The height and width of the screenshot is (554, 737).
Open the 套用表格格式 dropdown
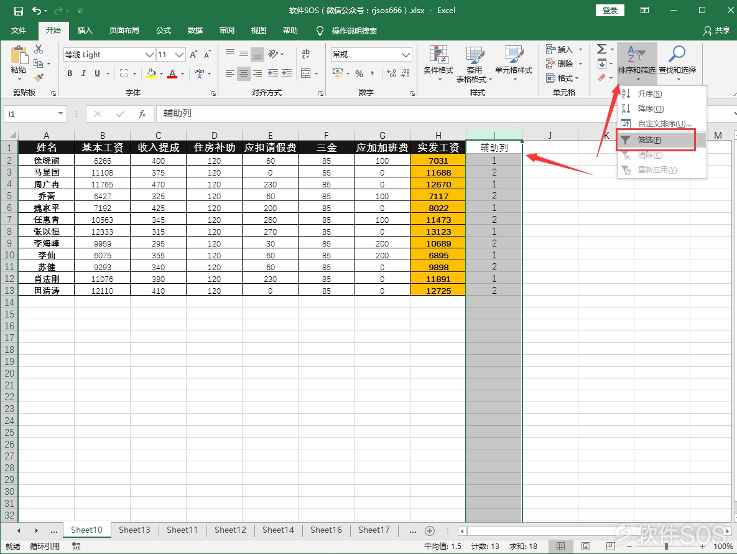click(x=474, y=65)
